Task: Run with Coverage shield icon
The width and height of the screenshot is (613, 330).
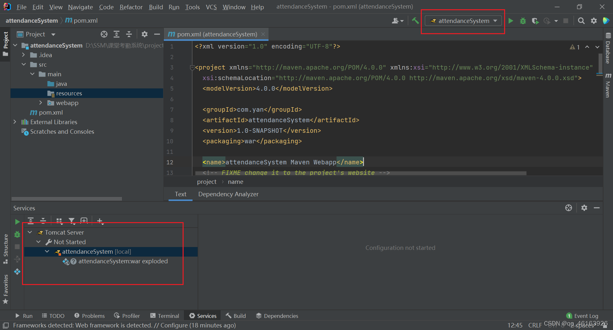Action: click(535, 21)
